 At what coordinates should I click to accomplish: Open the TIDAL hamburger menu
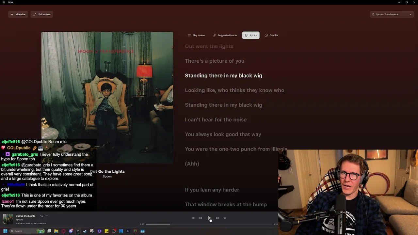pyautogui.click(x=4, y=2)
